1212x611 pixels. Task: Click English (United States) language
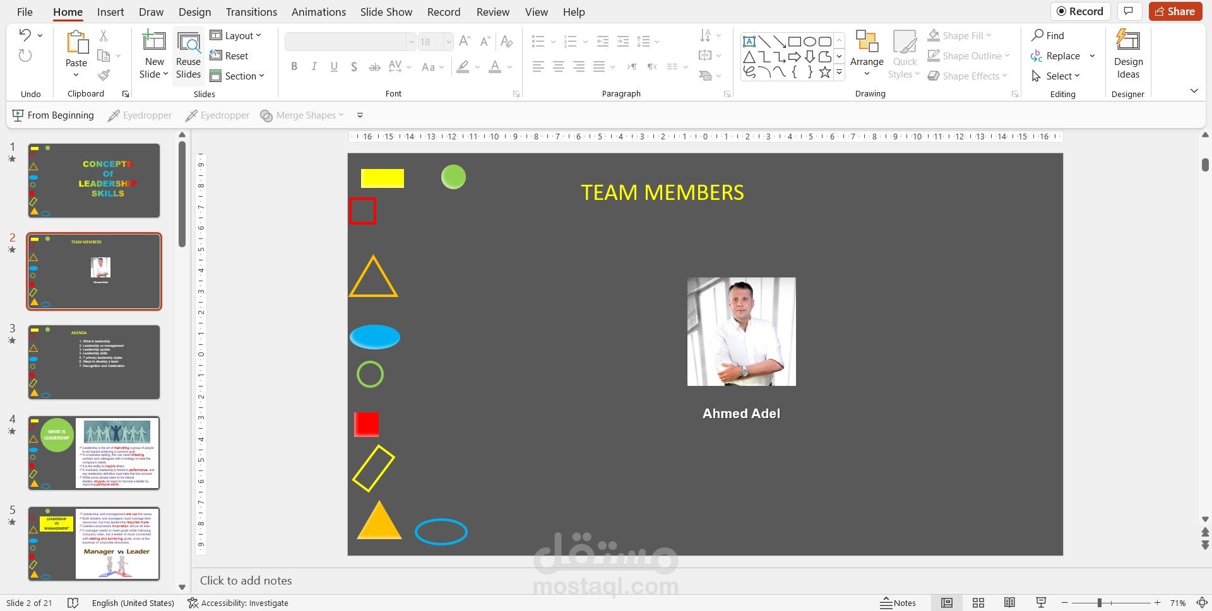pyautogui.click(x=133, y=603)
